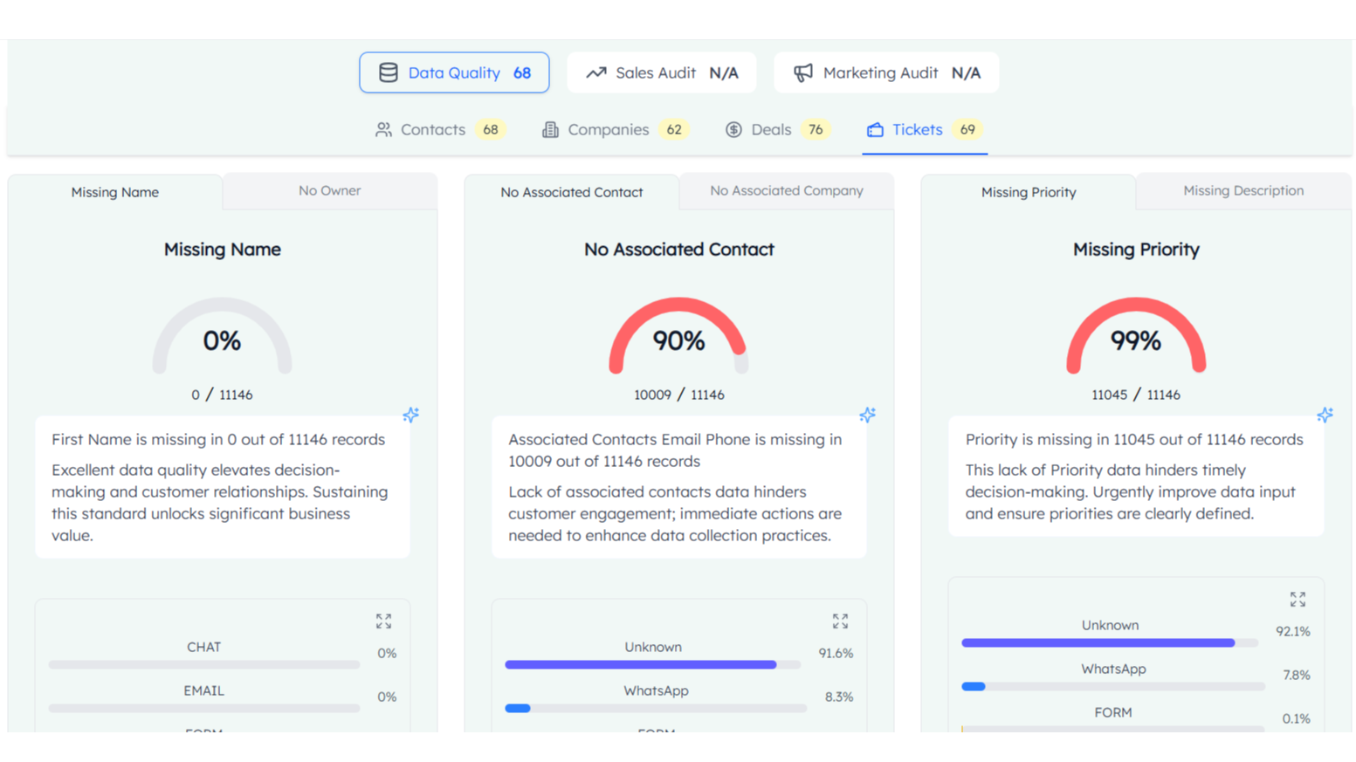Open the Marketing Audit section
Screen dimensions: 1356x762
pyautogui.click(x=885, y=72)
